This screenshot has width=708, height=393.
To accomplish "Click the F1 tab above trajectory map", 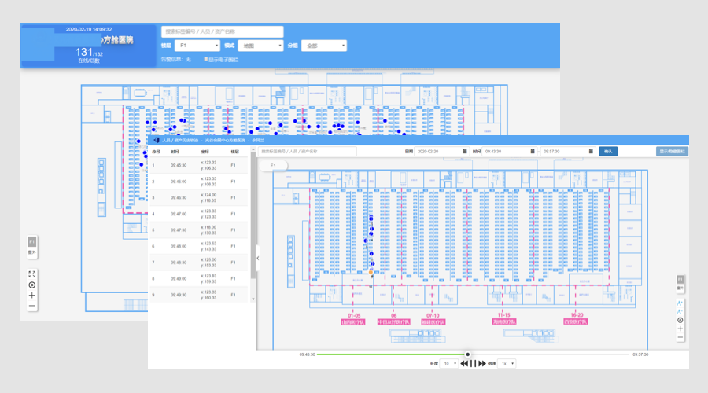I will pyautogui.click(x=275, y=166).
